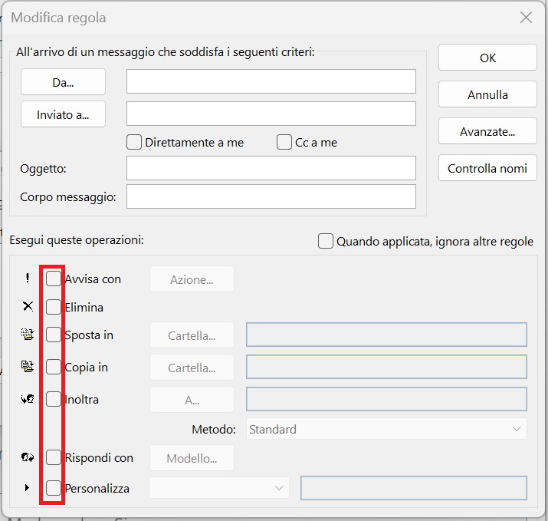The height and width of the screenshot is (521, 548).
Task: Click the X icon beside Elimina
Action: click(28, 306)
